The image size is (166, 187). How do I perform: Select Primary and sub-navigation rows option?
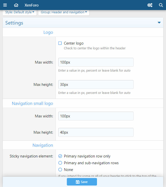tap(60, 163)
